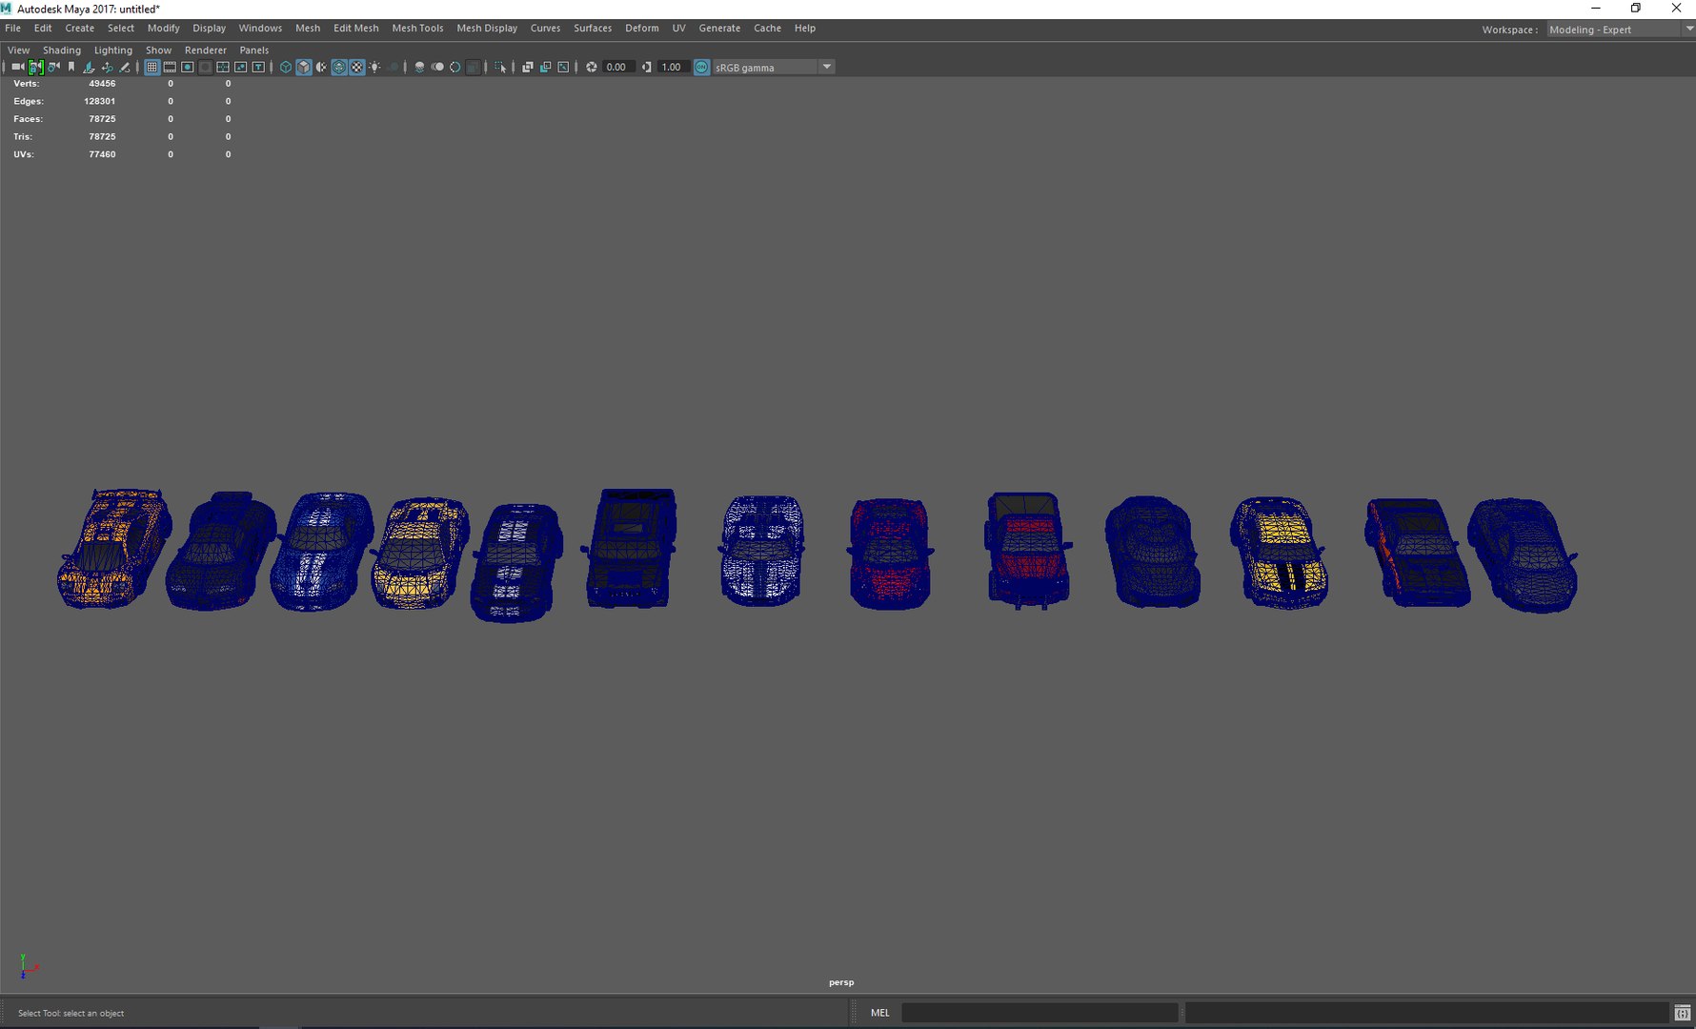The height and width of the screenshot is (1029, 1696).
Task: Toggle Depth of Field icon
Action: click(473, 67)
